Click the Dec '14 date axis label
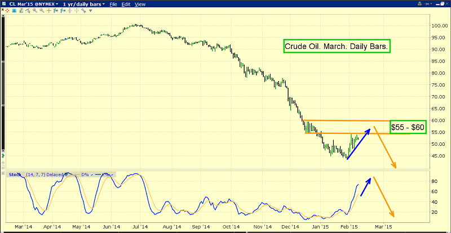 pyautogui.click(x=290, y=226)
